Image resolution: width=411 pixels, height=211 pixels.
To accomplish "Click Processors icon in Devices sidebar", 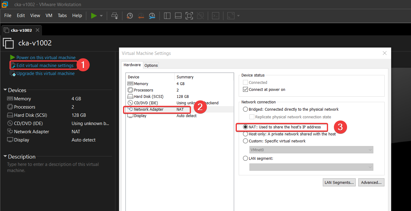I will coord(10,107).
